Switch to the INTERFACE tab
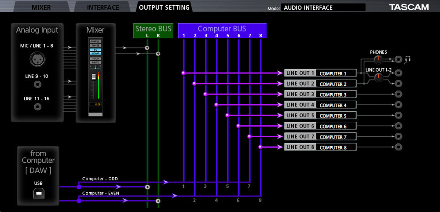The width and height of the screenshot is (440, 212). click(x=103, y=7)
